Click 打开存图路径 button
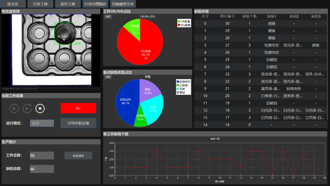330x186 pixels. click(x=95, y=4)
